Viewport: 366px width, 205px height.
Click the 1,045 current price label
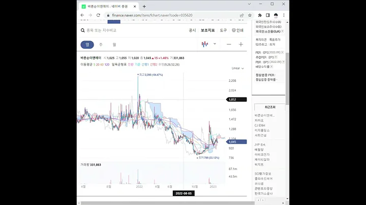pyautogui.click(x=236, y=142)
